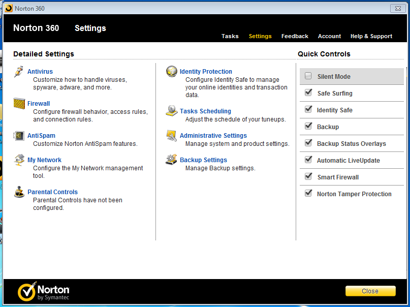Screen dimensions: 410x307
Task: Click the AntiSpam envelope icon
Action: click(19, 136)
